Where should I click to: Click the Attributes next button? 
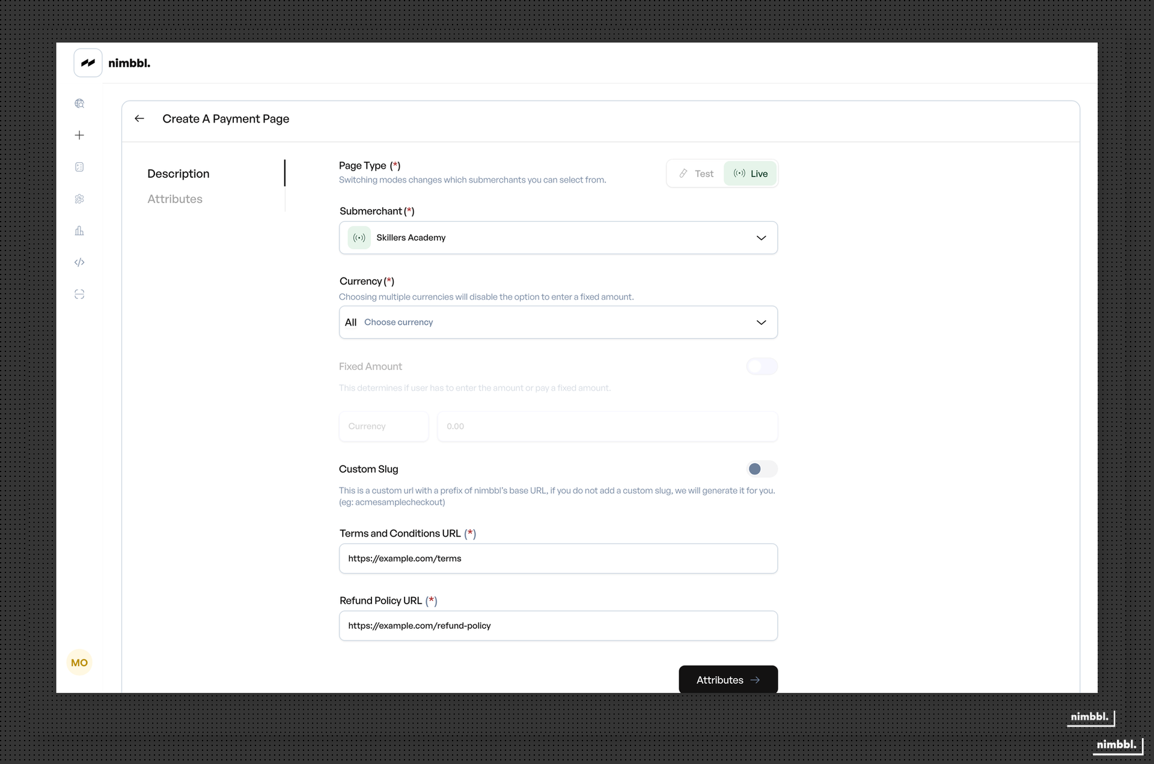click(x=728, y=679)
